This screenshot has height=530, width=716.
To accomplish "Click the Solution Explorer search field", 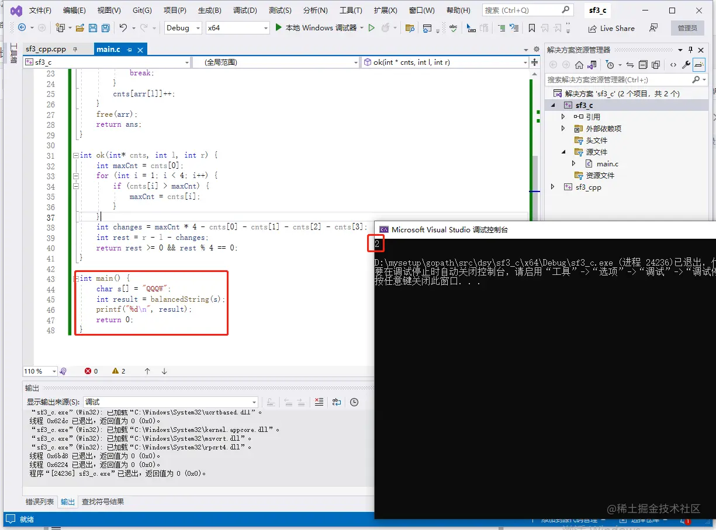I will 625,79.
